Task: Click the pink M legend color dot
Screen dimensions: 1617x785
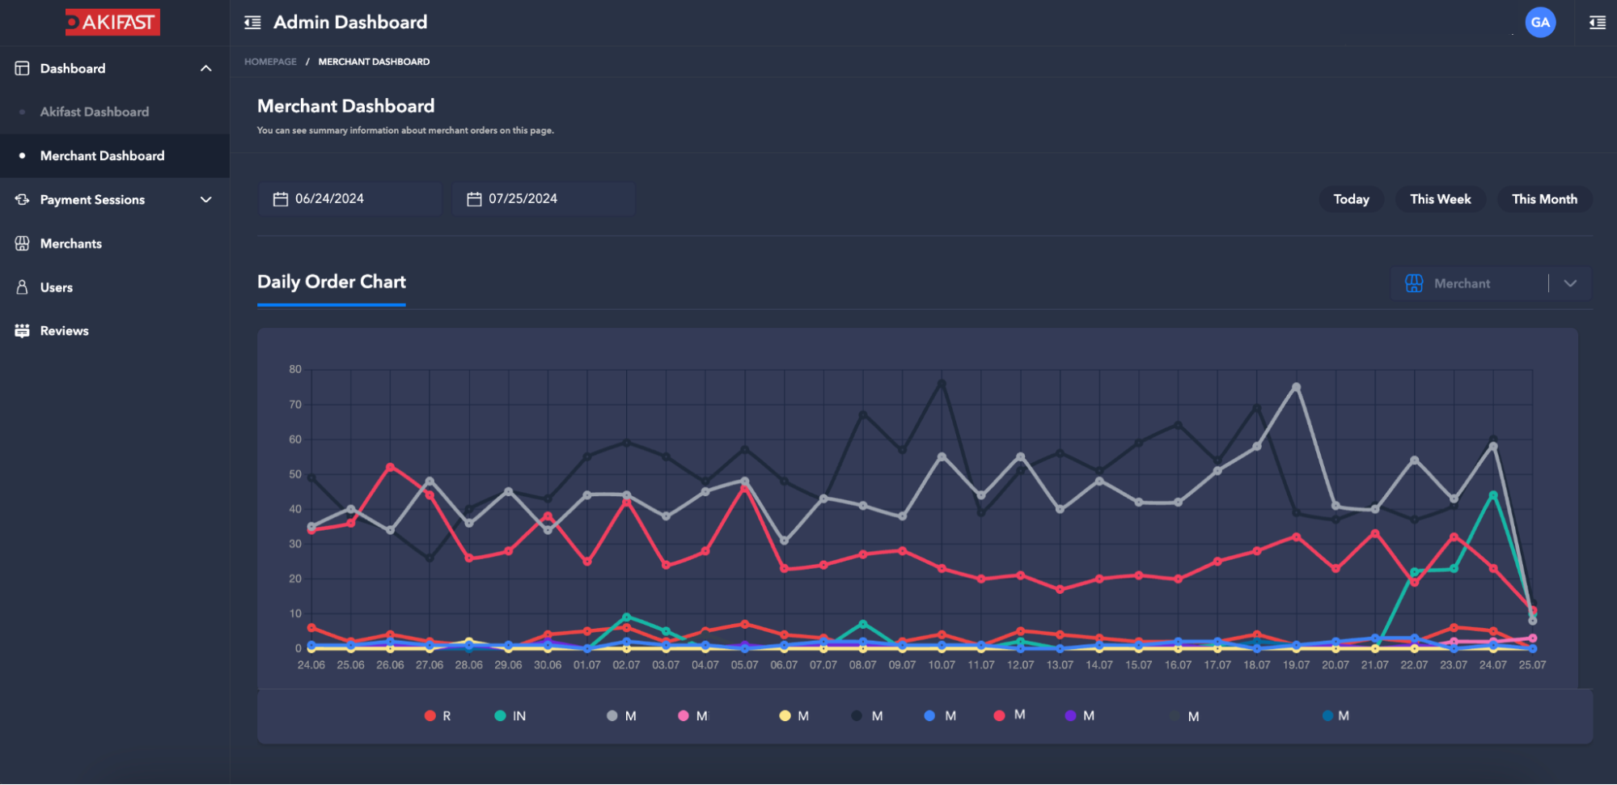Action: [684, 716]
